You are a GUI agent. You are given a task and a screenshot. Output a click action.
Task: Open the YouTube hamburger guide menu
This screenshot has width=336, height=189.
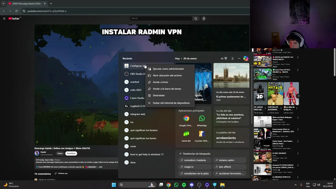[x=4, y=18]
